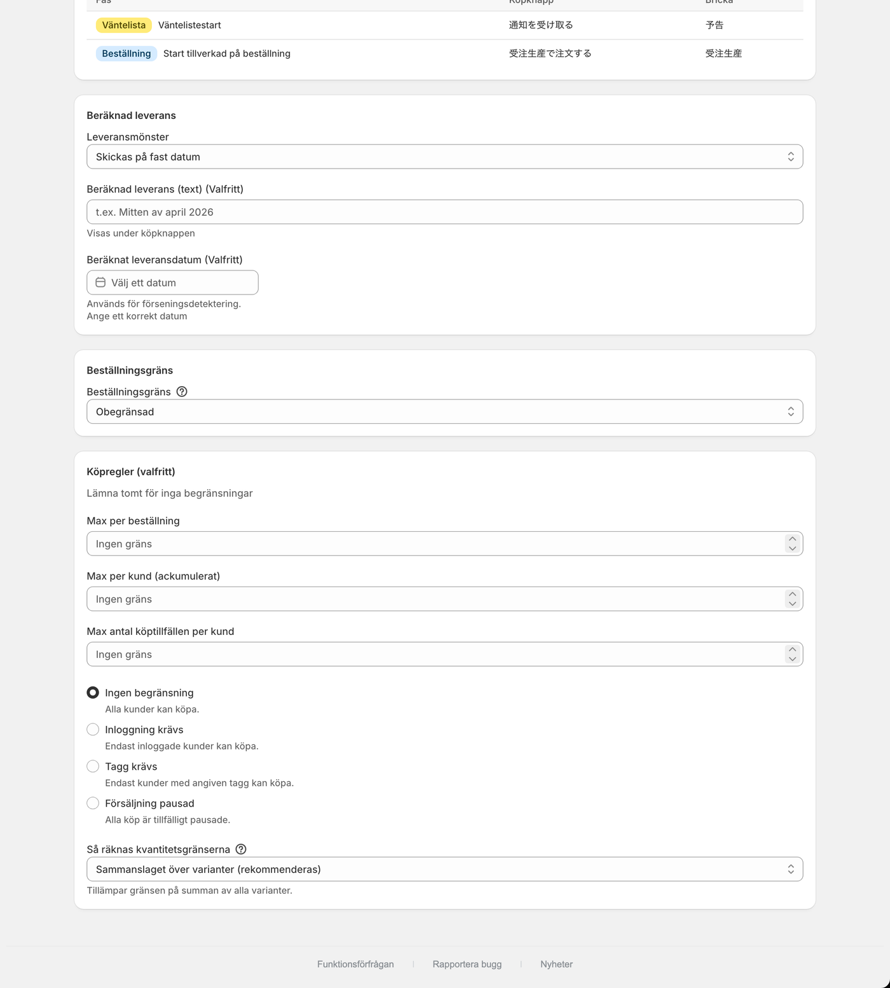Open the Rapportera bugg footer link
The image size is (890, 988).
[467, 964]
